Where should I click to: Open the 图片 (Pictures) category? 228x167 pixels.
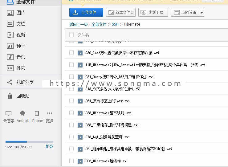(x=21, y=13)
